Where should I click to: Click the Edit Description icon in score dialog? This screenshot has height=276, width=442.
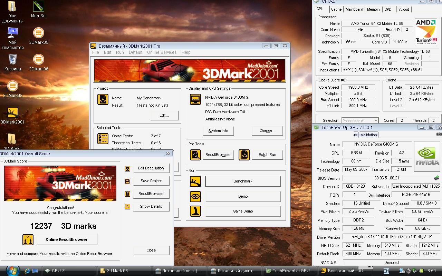tap(127, 168)
